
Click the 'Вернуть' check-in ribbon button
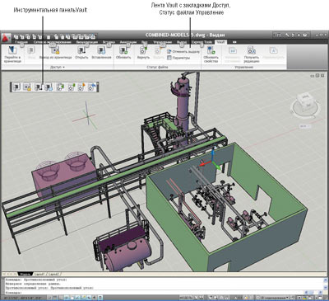point(143,53)
